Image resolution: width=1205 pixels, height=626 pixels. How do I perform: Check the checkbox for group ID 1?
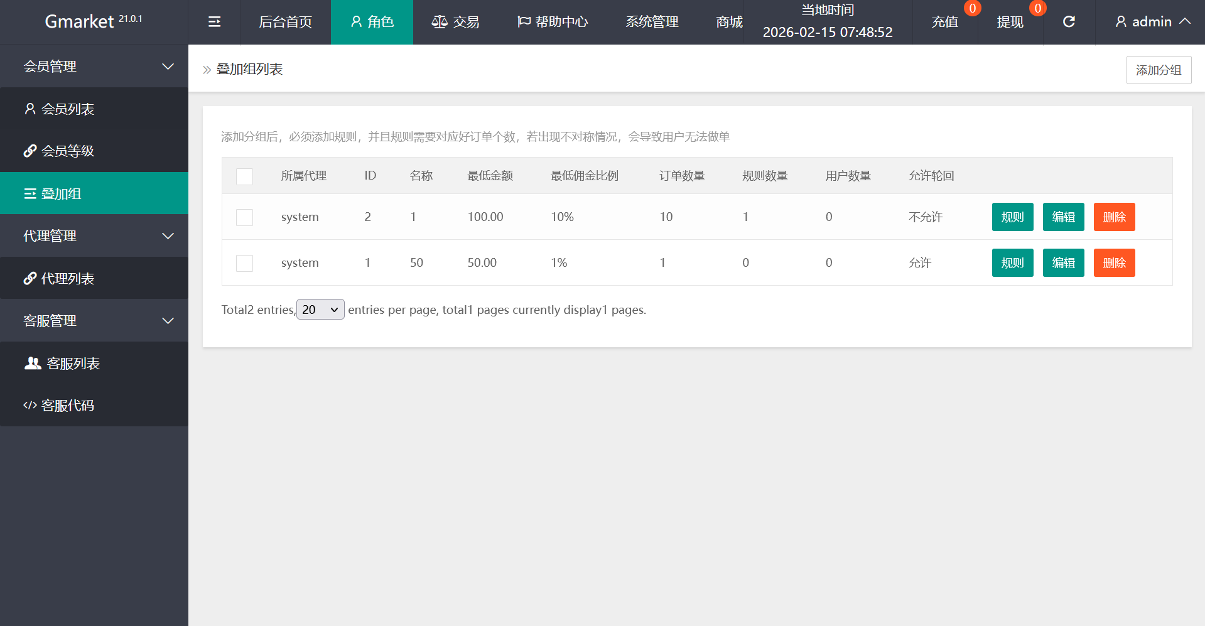tap(244, 263)
